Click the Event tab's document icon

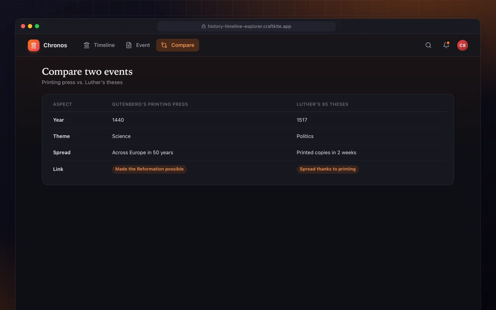[129, 45]
